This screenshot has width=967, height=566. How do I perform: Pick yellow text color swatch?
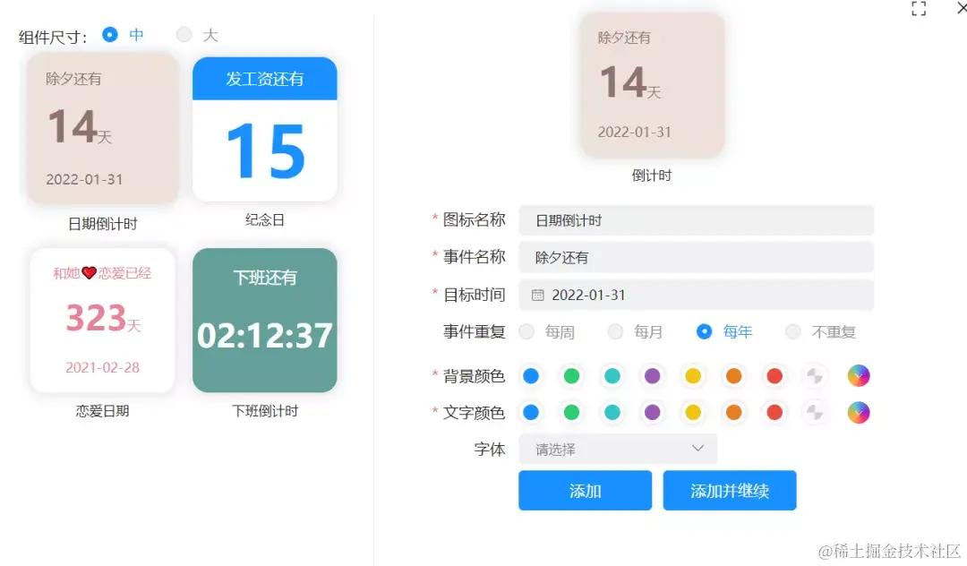(692, 412)
